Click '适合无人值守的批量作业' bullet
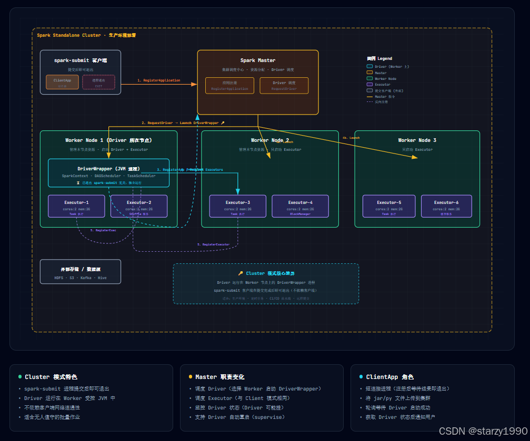This screenshot has width=530, height=441. tap(52, 417)
